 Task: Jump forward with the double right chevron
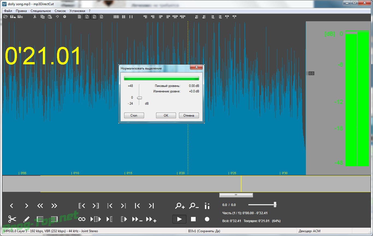pos(54,206)
